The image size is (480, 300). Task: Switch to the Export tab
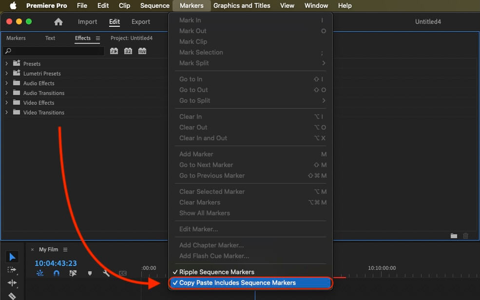point(140,22)
